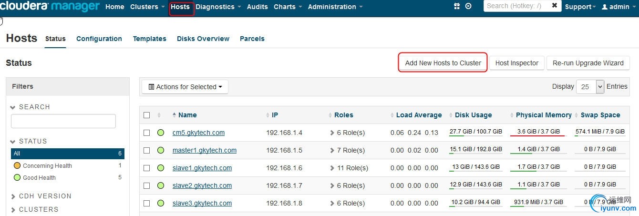Image resolution: width=639 pixels, height=216 pixels.
Task: Open the running commands play icon
Action: coord(468,7)
